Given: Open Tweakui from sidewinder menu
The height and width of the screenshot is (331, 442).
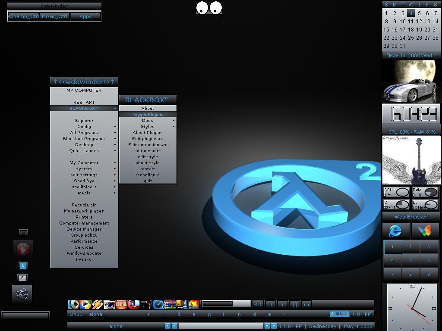Looking at the screenshot, I should pyautogui.click(x=84, y=259).
